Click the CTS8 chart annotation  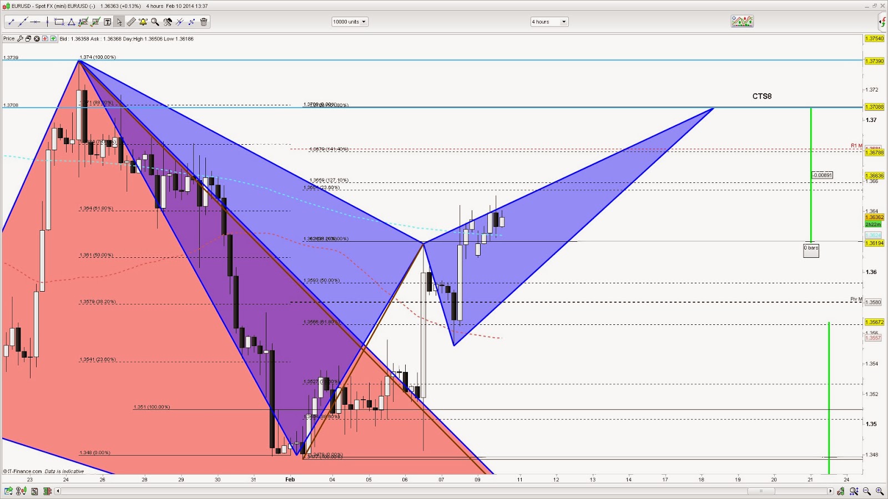tap(762, 96)
